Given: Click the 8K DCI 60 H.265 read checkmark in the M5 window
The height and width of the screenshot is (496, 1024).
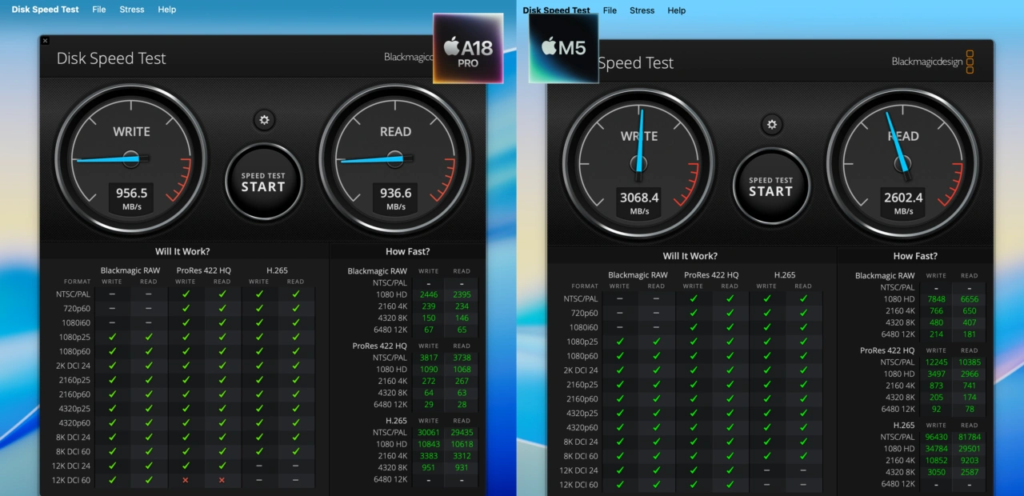Looking at the screenshot, I should 803,456.
